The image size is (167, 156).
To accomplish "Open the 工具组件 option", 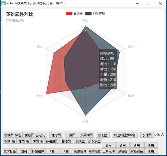I will click(x=109, y=151).
